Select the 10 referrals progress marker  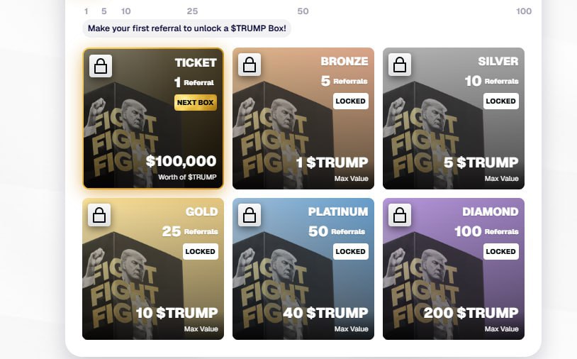click(x=126, y=11)
